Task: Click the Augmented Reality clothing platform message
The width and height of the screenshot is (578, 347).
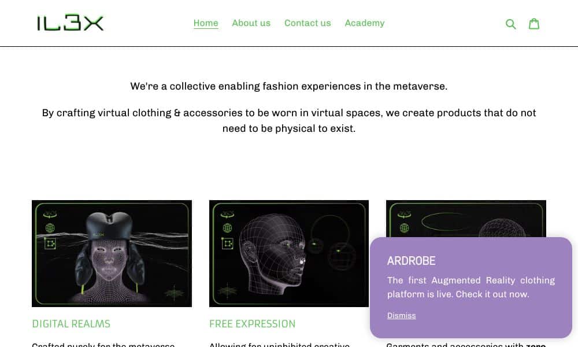Action: pyautogui.click(x=470, y=287)
